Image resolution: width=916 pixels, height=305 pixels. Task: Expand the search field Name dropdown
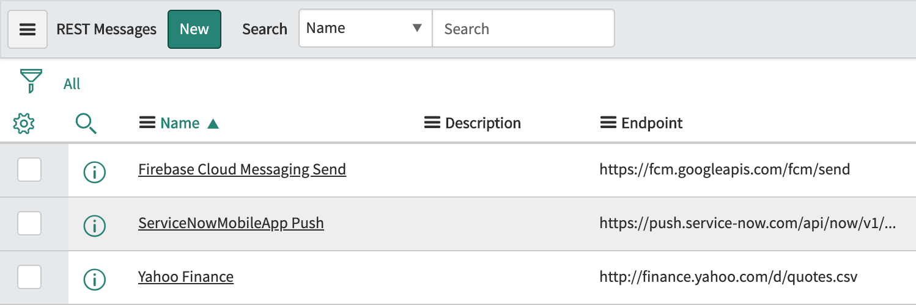365,28
